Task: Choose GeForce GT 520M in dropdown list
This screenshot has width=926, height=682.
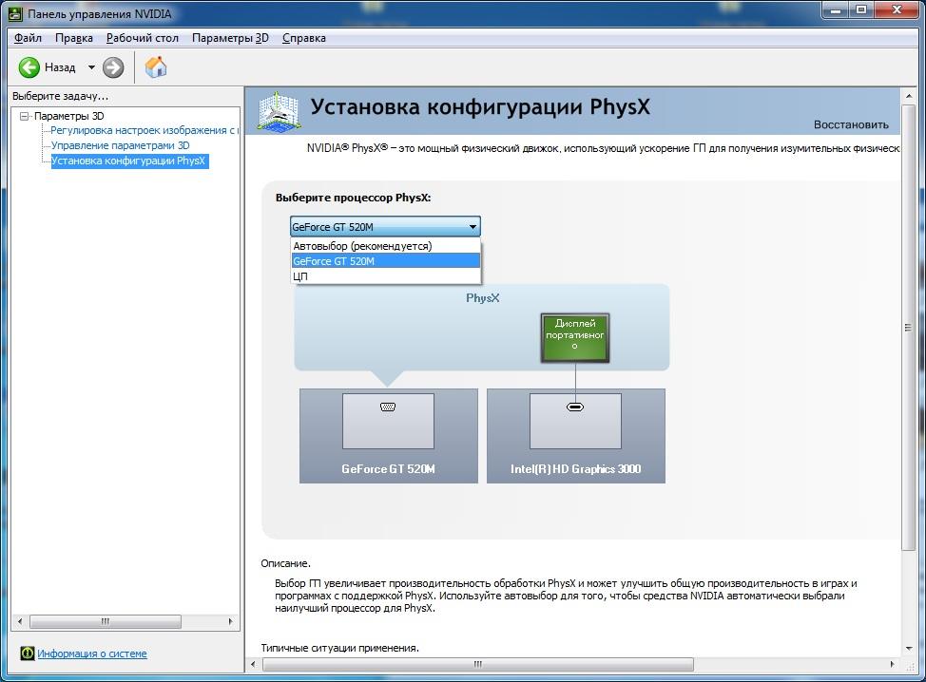Action: point(386,261)
